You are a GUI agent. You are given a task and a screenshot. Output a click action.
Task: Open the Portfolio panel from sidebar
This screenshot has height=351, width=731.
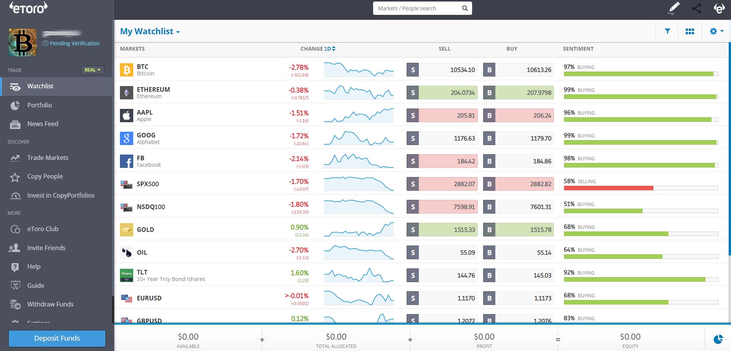39,105
